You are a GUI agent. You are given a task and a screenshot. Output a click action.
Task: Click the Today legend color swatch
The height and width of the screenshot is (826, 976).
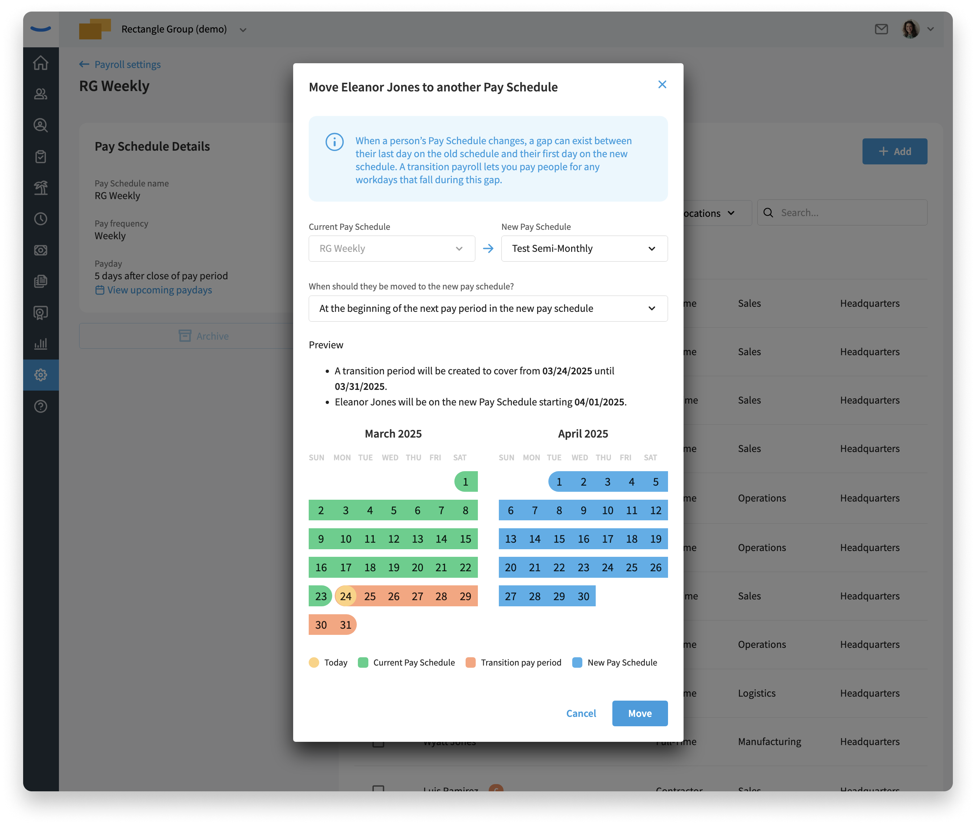click(314, 662)
